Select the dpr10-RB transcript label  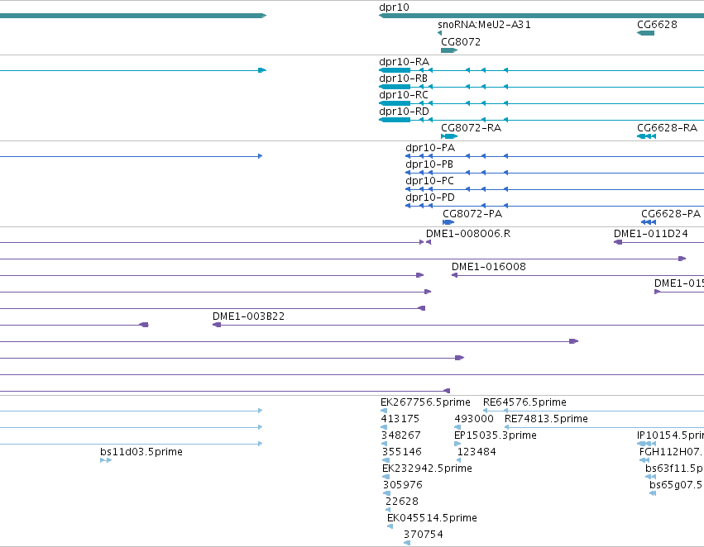(403, 78)
